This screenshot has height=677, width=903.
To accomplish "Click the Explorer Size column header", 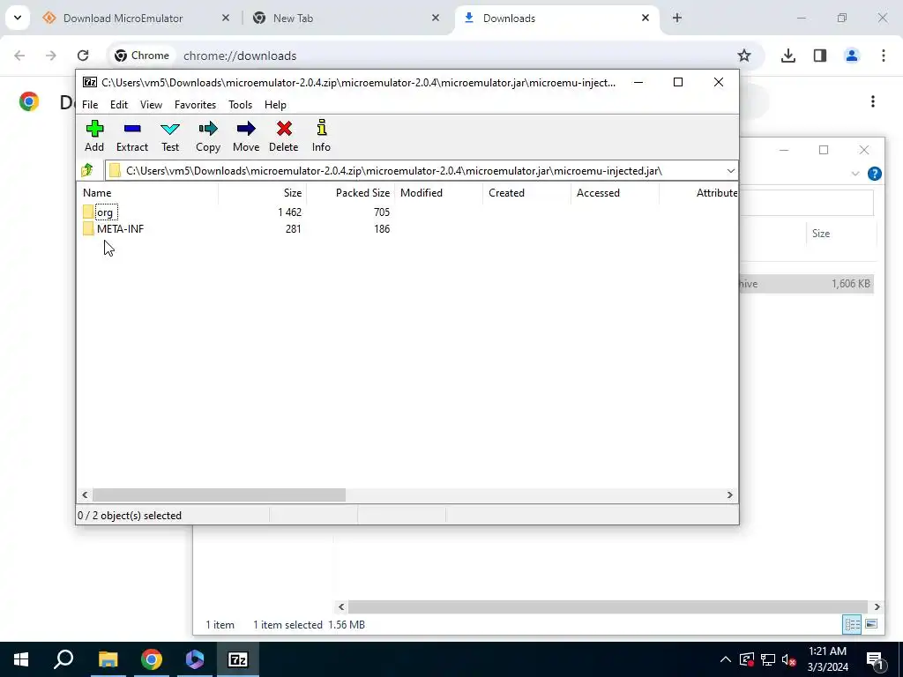I will [840, 234].
